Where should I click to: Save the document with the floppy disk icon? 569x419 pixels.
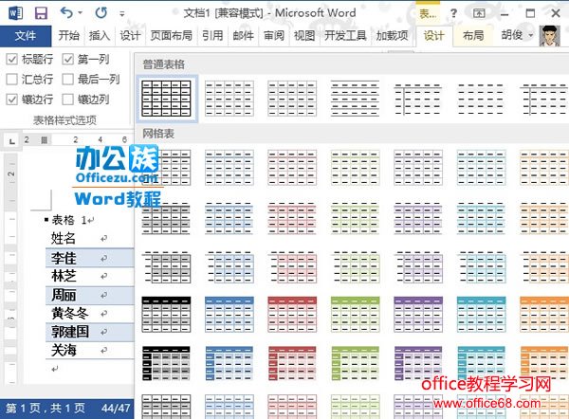pyautogui.click(x=41, y=13)
